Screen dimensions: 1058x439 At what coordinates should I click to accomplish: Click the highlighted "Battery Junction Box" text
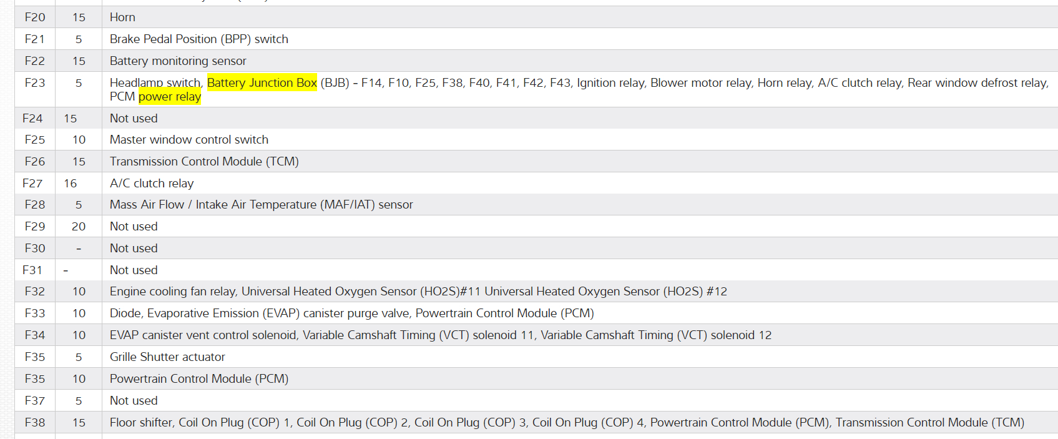[262, 82]
